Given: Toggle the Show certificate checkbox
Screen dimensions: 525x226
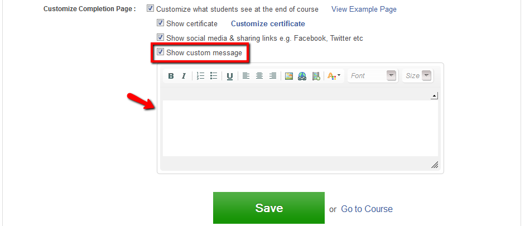Looking at the screenshot, I should 161,23.
